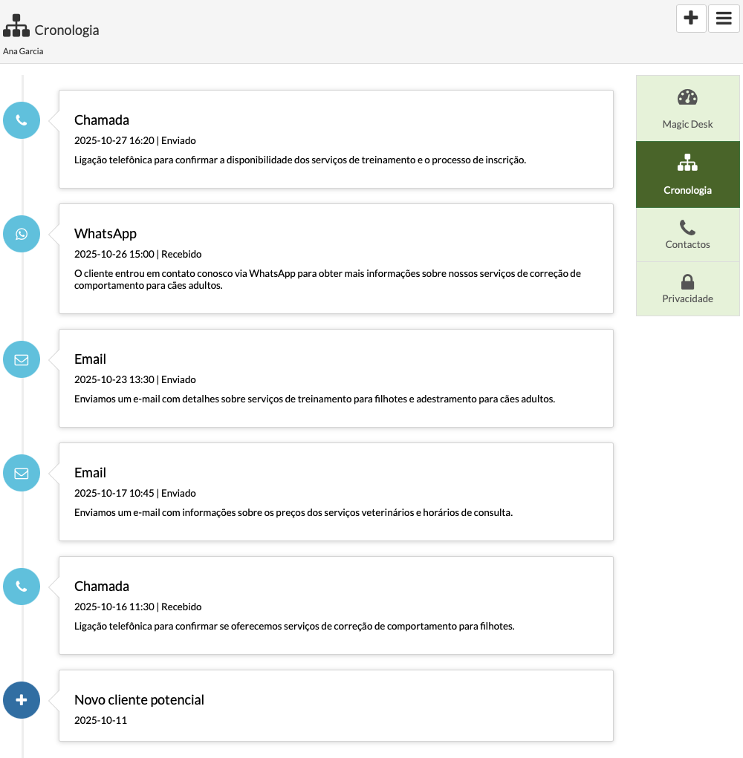
Task: Open the WhatsApp entry card
Action: click(336, 258)
